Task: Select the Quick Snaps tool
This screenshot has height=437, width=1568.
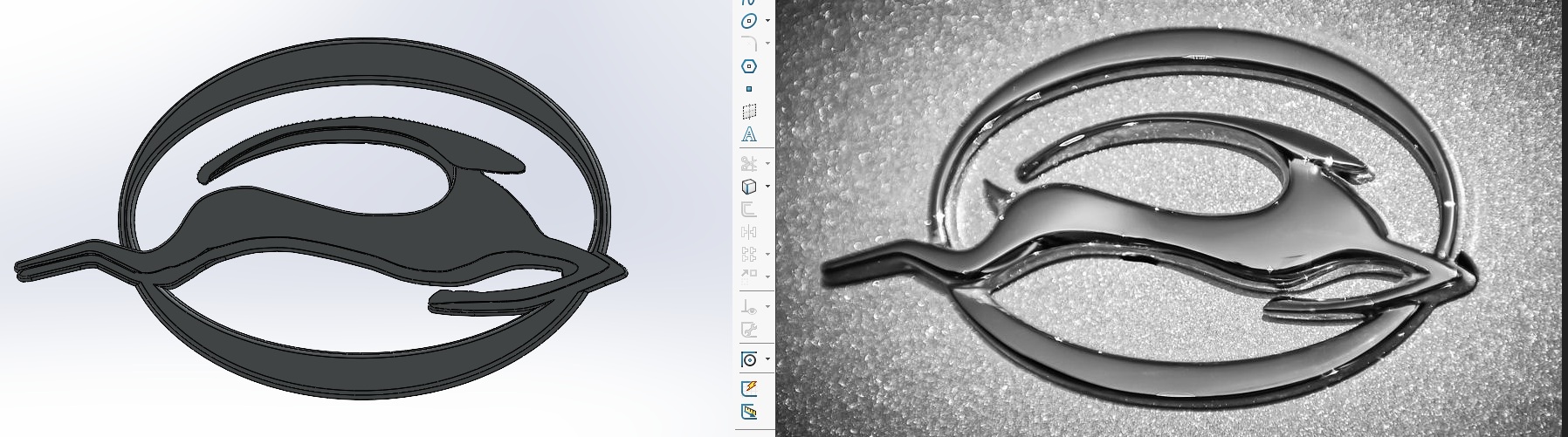Action: pos(748,358)
